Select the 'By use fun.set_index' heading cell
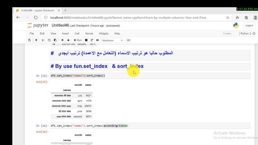This screenshot has height=145, width=258. [150, 66]
